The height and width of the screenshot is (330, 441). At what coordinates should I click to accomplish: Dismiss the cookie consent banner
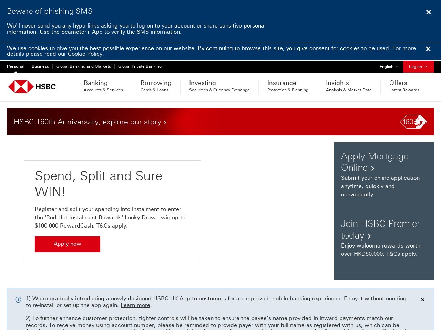[x=428, y=49]
